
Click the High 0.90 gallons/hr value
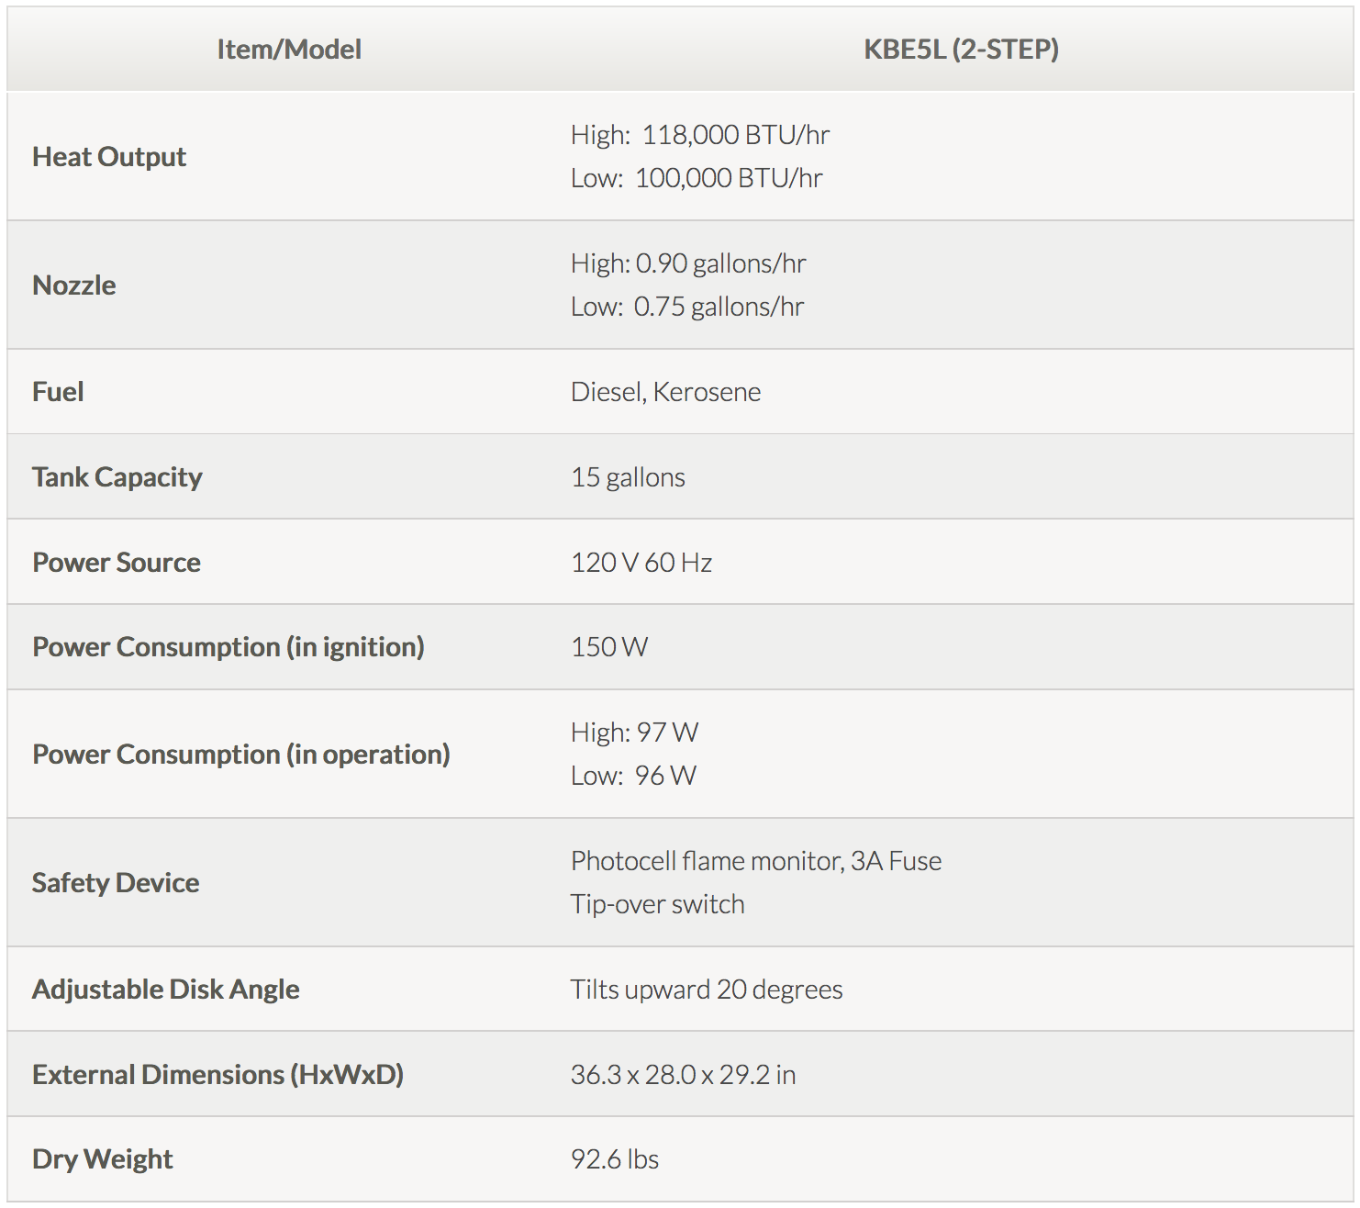[x=688, y=263]
